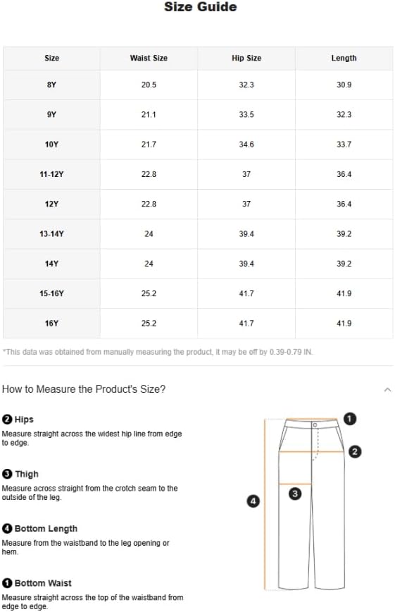Click the Hips number 2 bullet icon

(x=7, y=420)
